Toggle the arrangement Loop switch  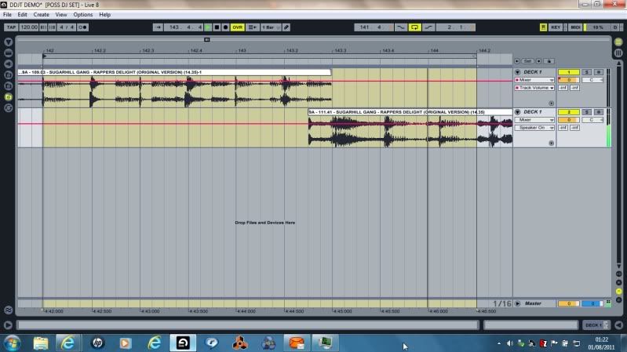click(x=415, y=27)
